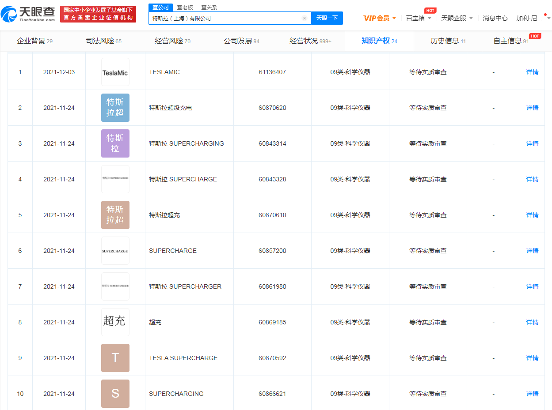The height and width of the screenshot is (410, 552).
Task: Open the 特斯拉 SUPERCHARGING trademark thumbnail
Action: [115, 143]
